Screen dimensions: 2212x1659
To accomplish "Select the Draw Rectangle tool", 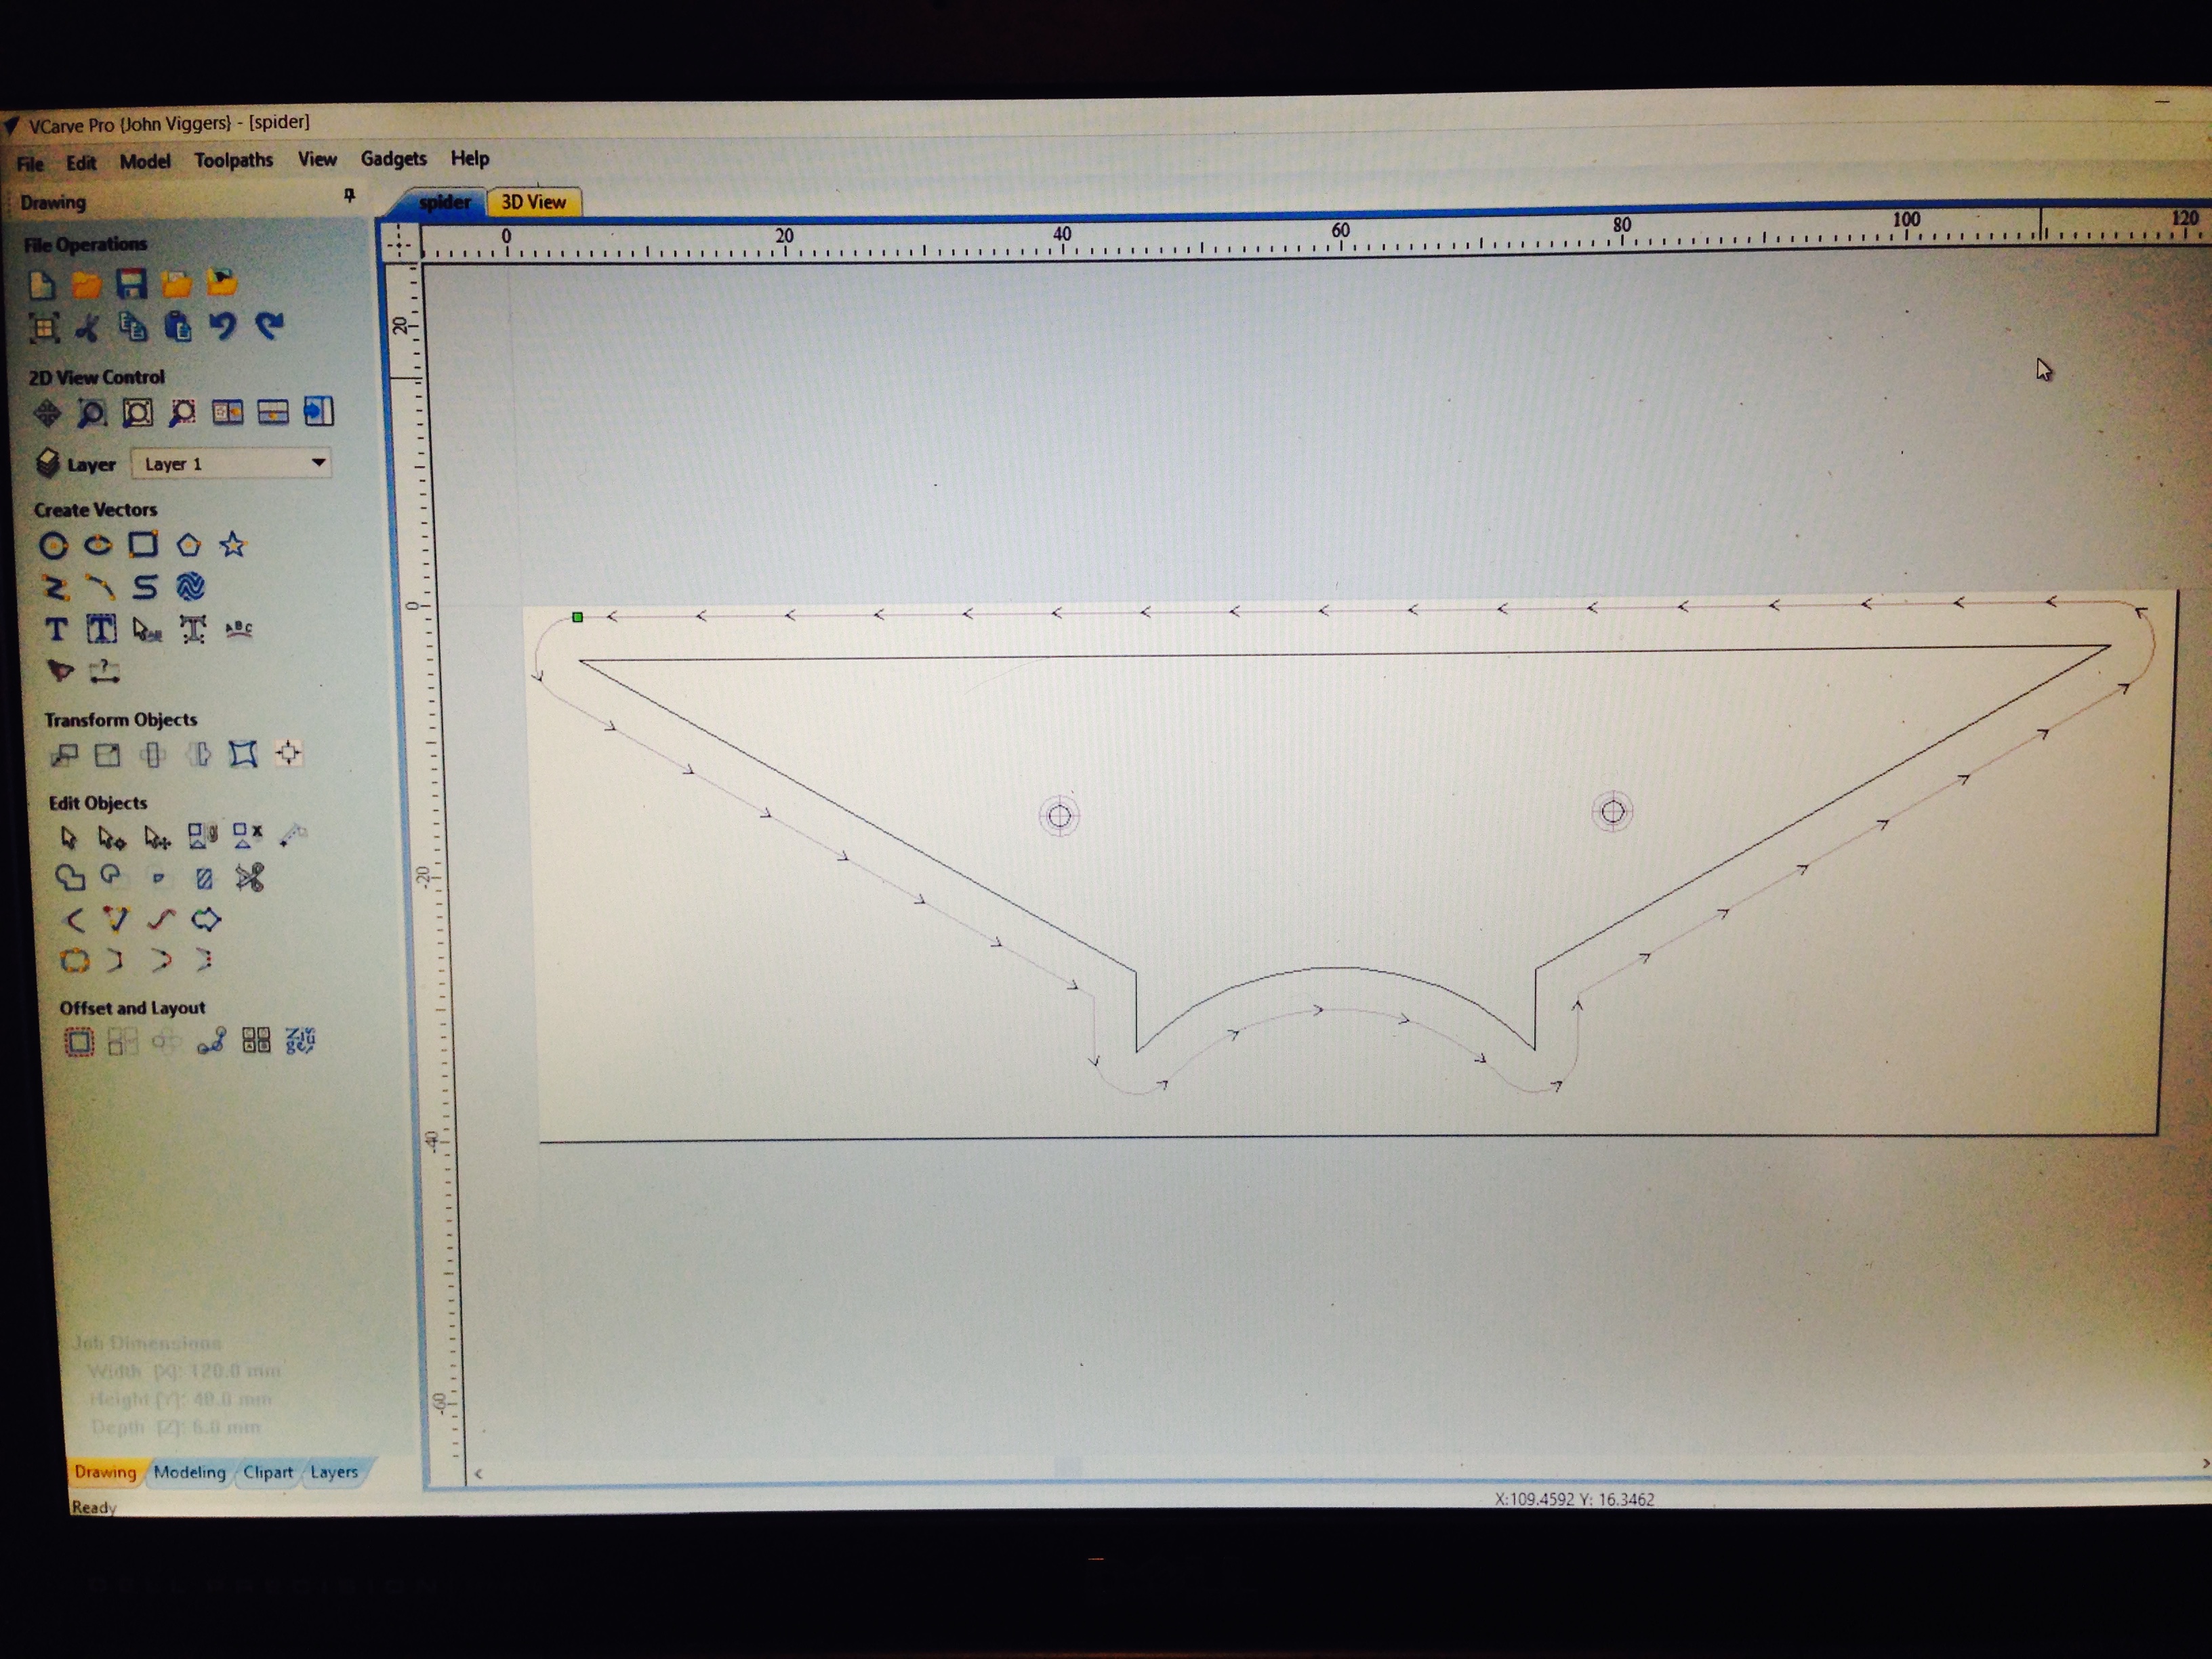I will click(x=143, y=544).
